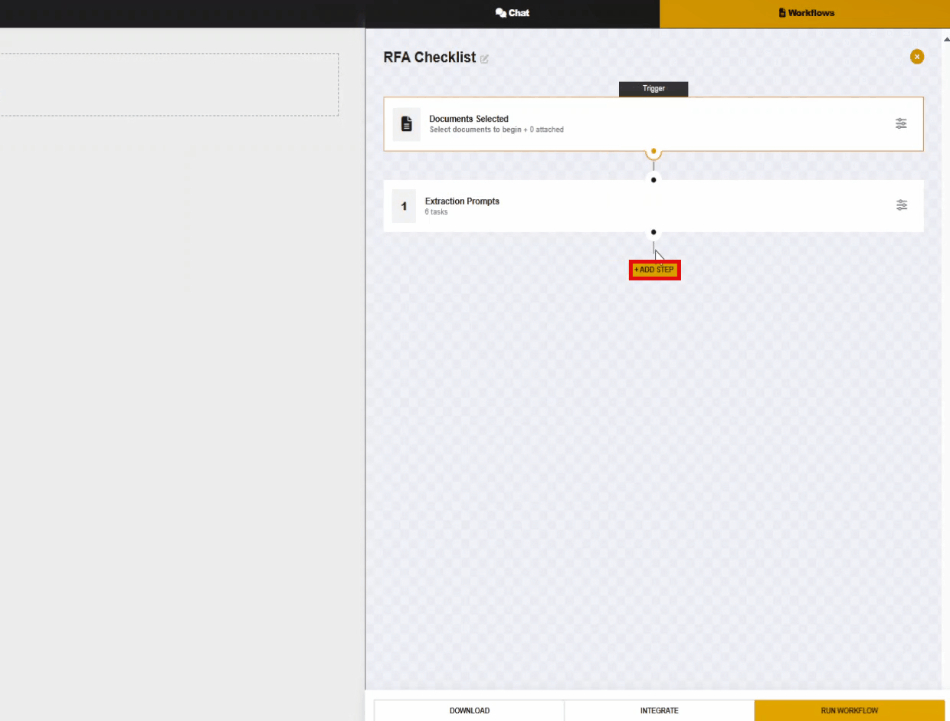950x721 pixels.
Task: Switch to the Chat tab
Action: coord(512,13)
